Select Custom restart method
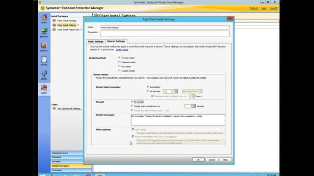The width and height of the screenshot is (314, 176). pyautogui.click(x=119, y=71)
